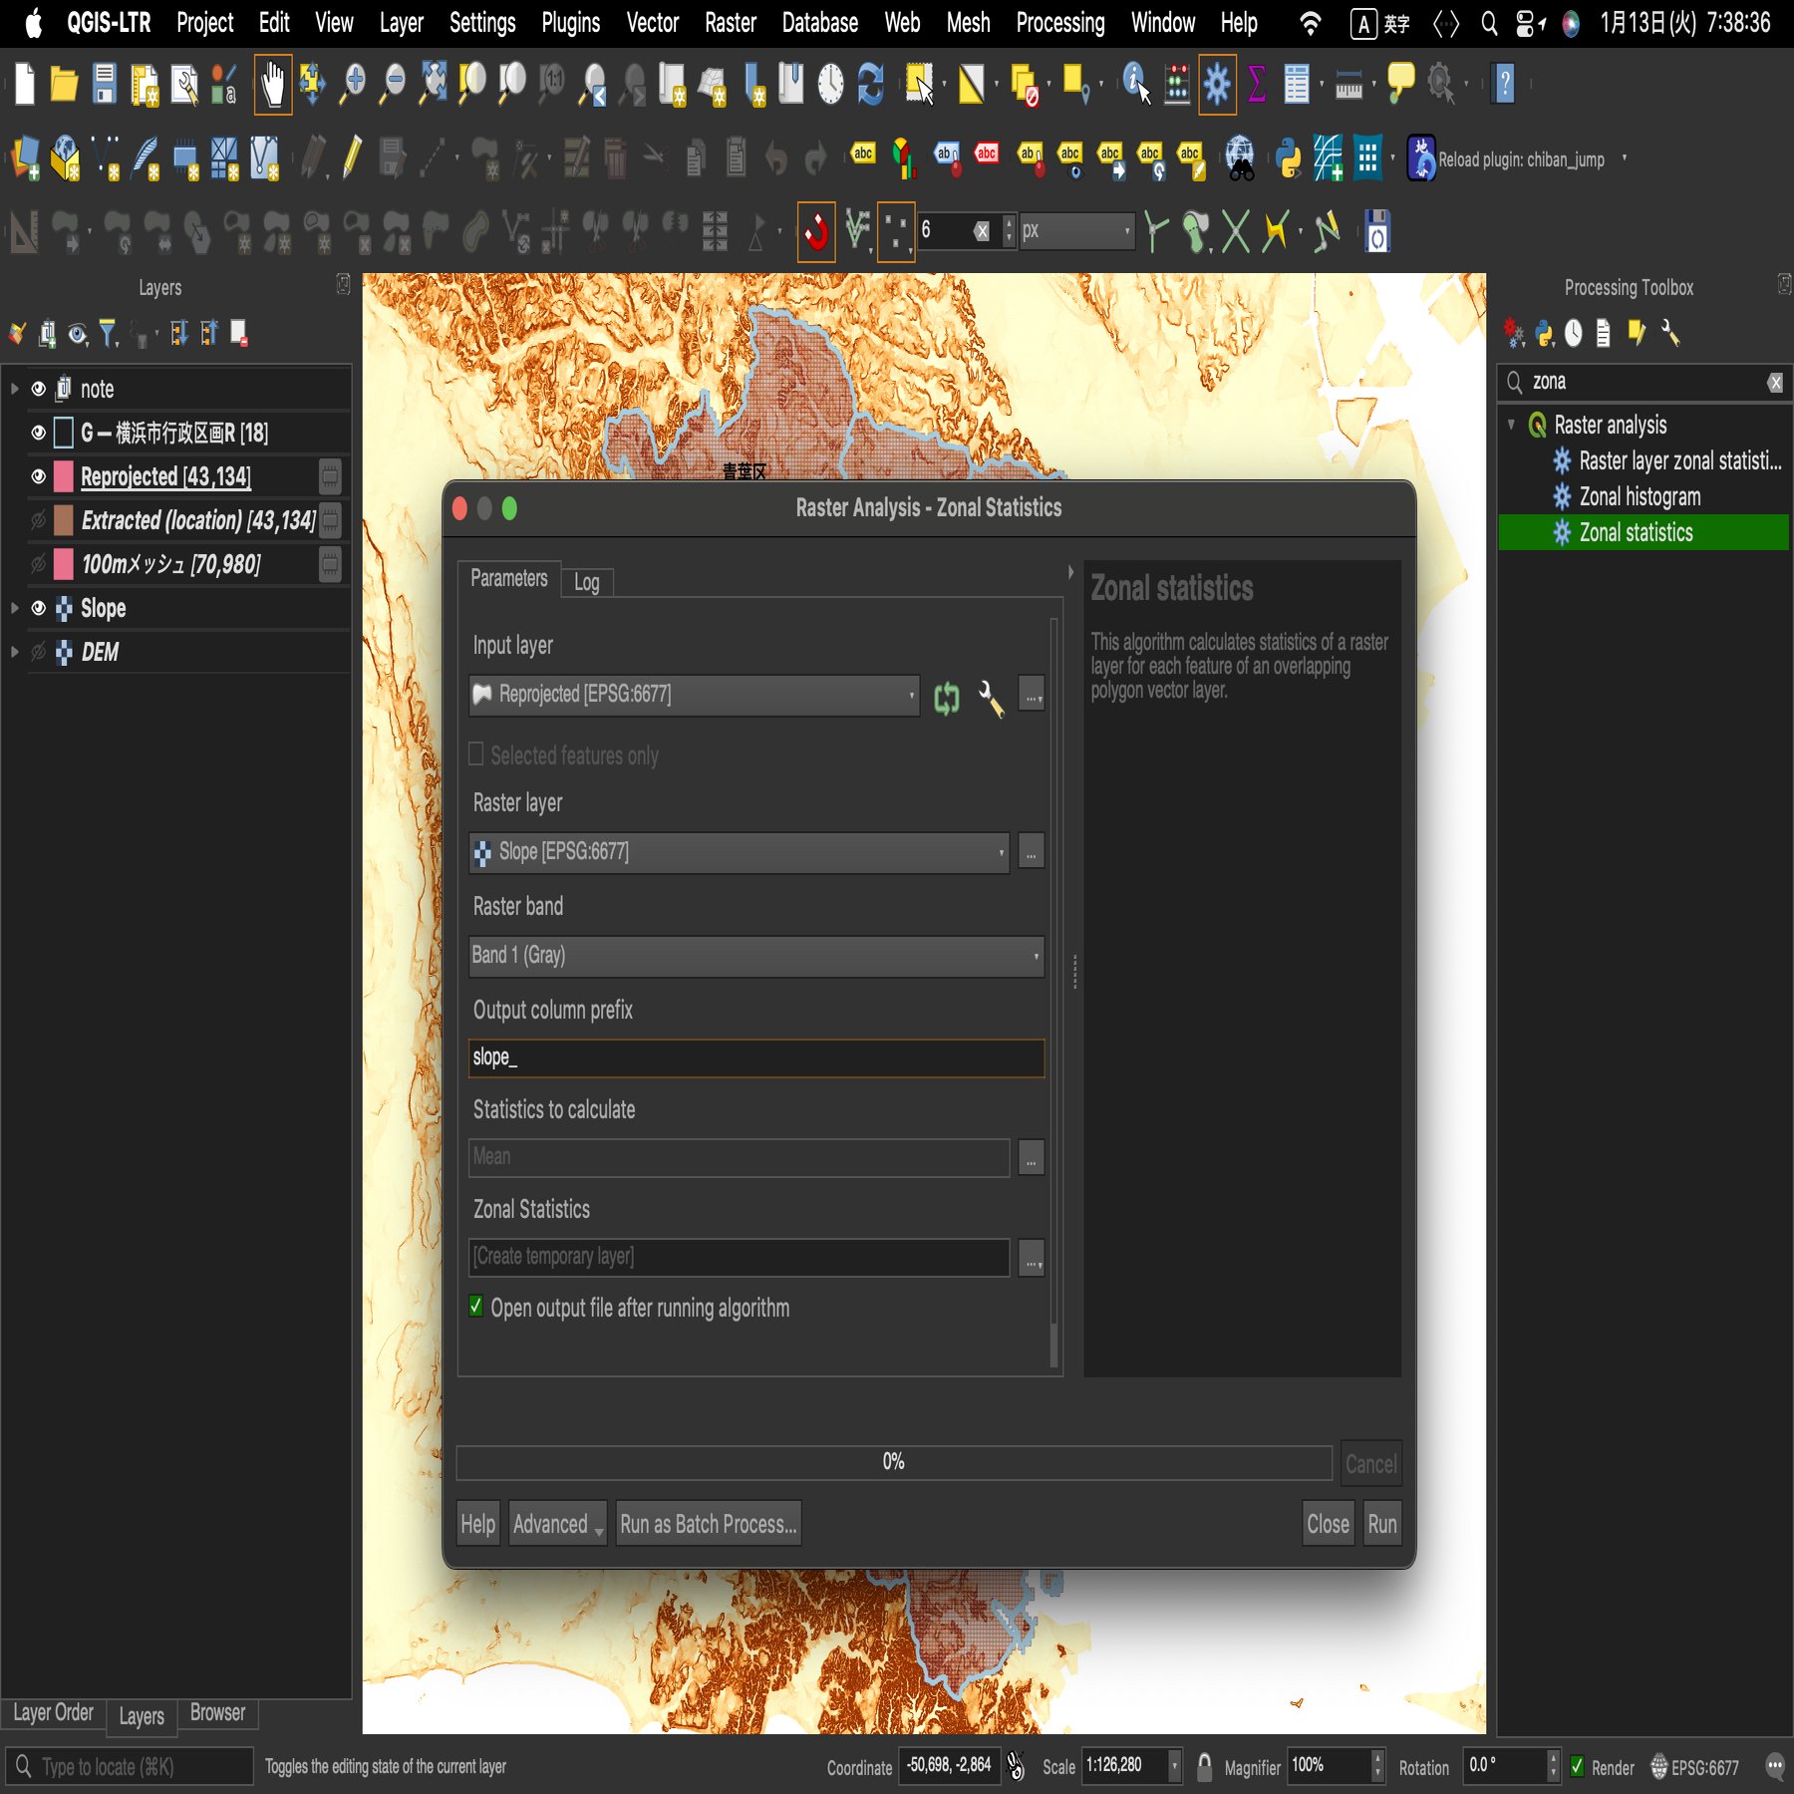Open the Raster menu

(x=731, y=23)
